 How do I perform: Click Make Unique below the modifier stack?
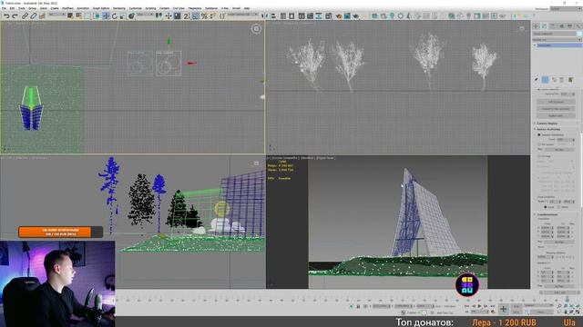coord(554,80)
